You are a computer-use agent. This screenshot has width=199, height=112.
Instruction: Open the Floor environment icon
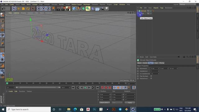point(97,9)
